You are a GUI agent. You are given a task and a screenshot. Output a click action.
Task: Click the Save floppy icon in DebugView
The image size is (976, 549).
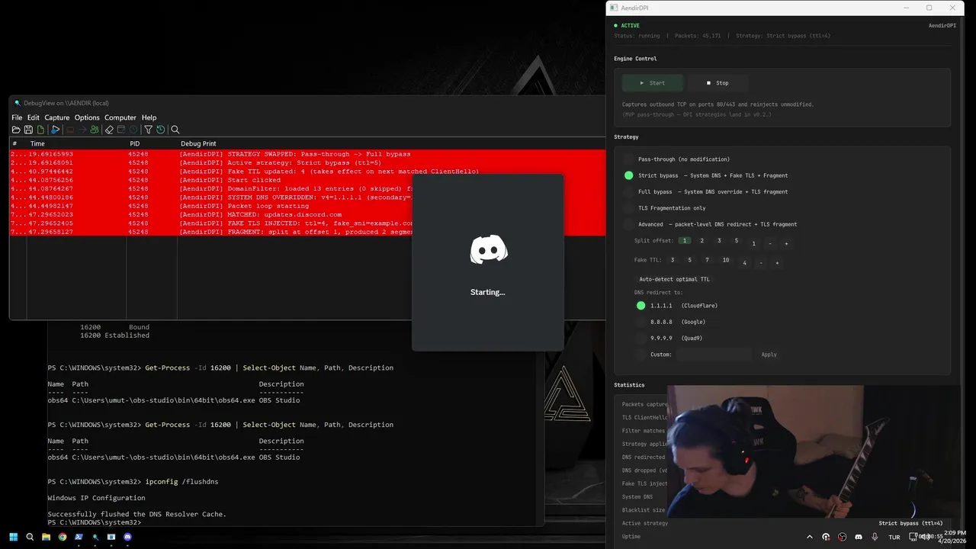[x=28, y=130]
